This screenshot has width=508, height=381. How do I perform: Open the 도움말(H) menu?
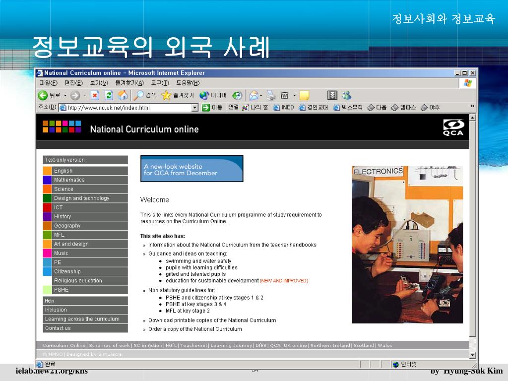click(x=188, y=83)
